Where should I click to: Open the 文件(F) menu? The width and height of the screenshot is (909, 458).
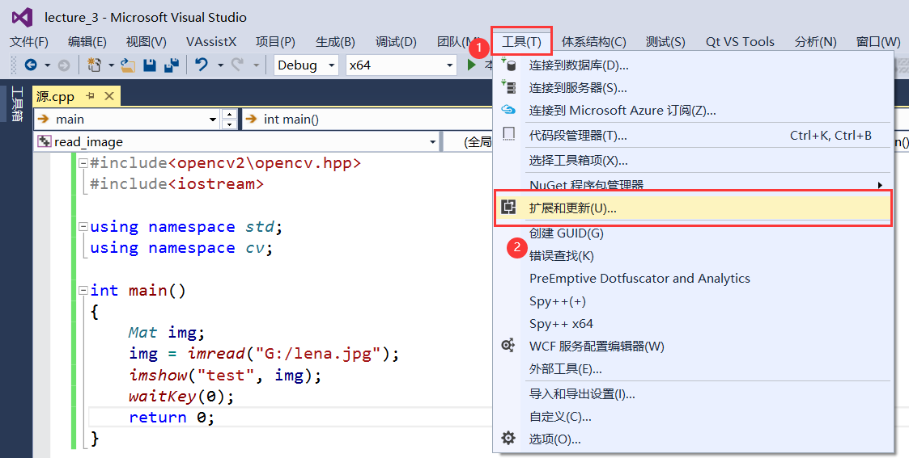tap(29, 42)
